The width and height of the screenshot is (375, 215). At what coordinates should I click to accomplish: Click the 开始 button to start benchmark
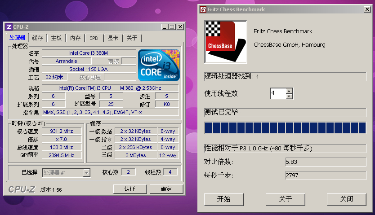[x=223, y=199]
